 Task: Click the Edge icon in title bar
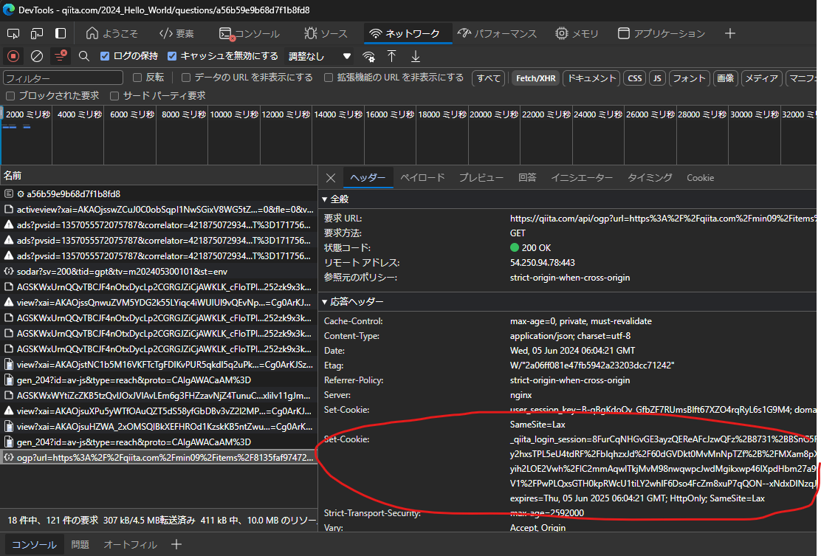coord(8,10)
